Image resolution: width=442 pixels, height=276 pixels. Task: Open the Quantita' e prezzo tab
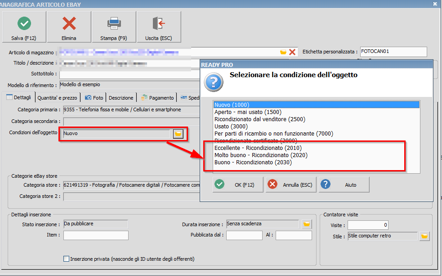tap(57, 98)
